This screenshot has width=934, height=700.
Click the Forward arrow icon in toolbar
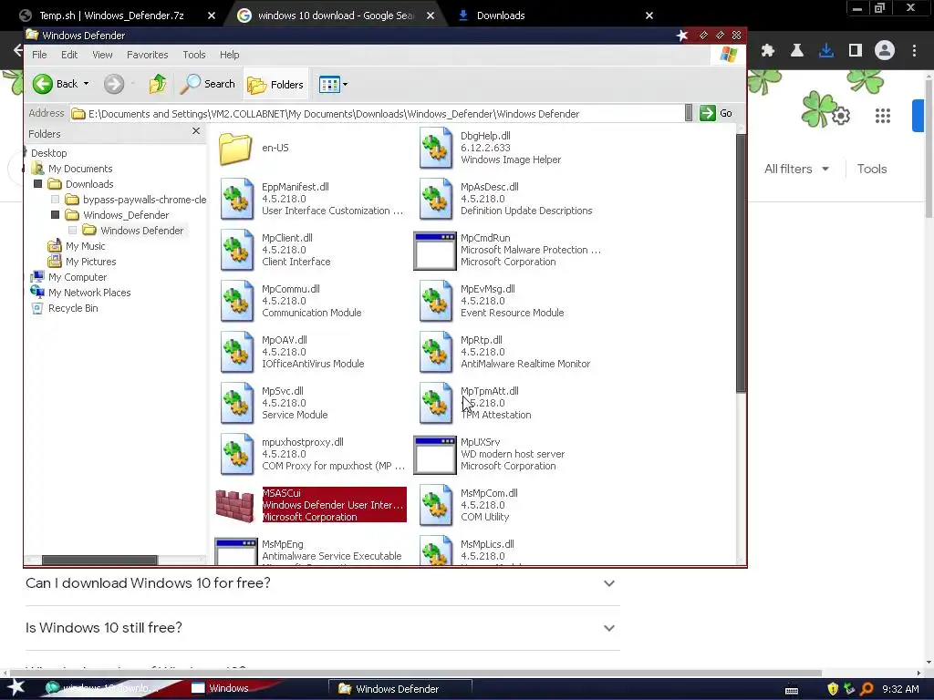114,84
